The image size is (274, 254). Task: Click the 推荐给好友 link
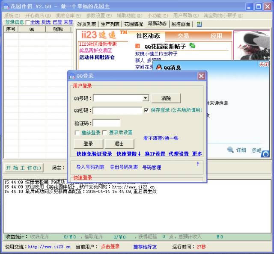point(145,247)
